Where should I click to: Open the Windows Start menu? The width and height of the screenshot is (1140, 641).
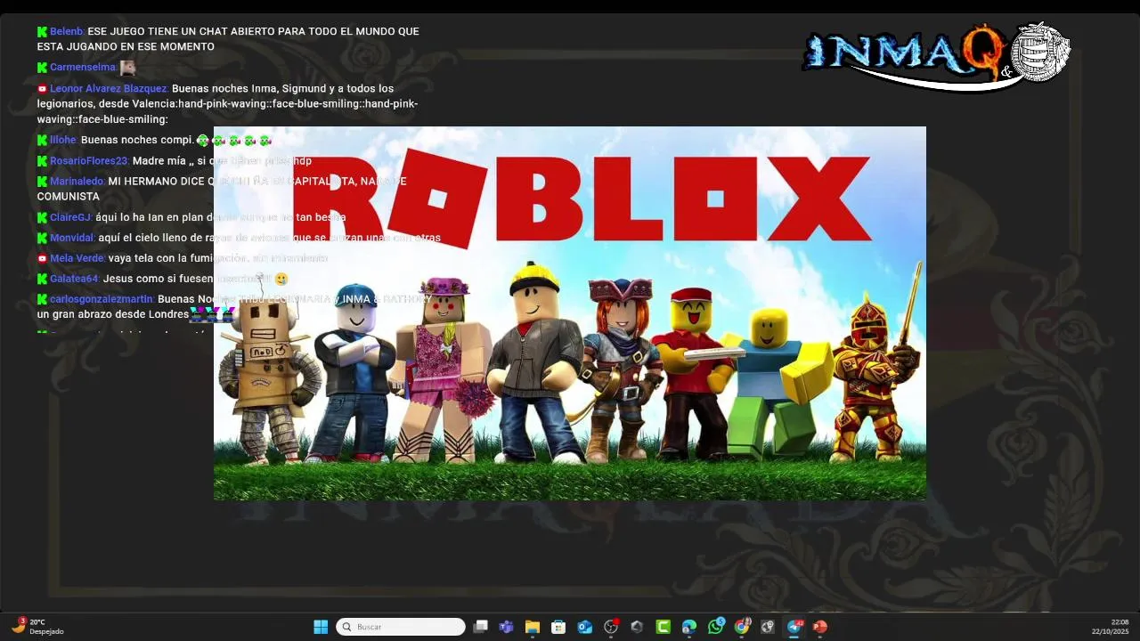click(321, 627)
